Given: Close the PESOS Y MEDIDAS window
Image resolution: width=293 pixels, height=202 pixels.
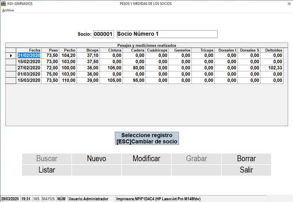Looking at the screenshot, I should pos(289,4).
